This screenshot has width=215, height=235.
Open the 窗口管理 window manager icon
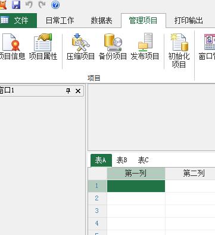pos(207,47)
